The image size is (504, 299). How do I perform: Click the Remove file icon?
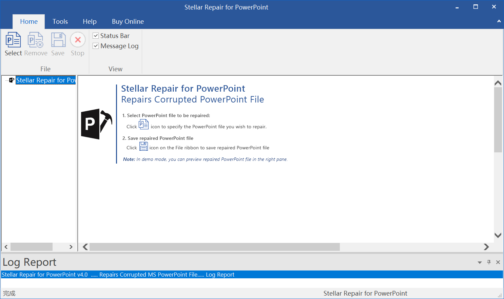coord(36,40)
